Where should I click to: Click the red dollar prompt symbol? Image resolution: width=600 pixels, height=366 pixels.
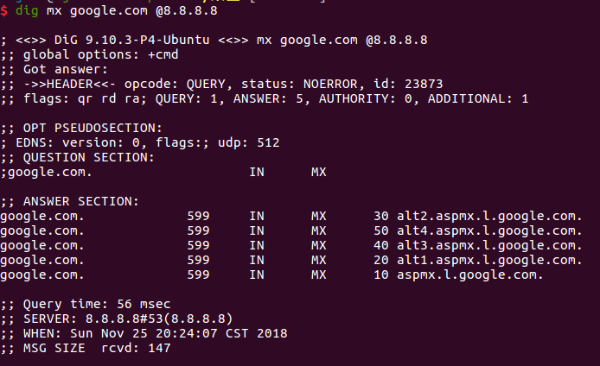[3, 10]
